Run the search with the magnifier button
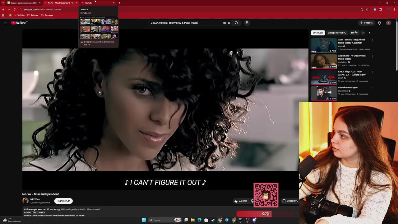398x224 pixels. (236, 23)
